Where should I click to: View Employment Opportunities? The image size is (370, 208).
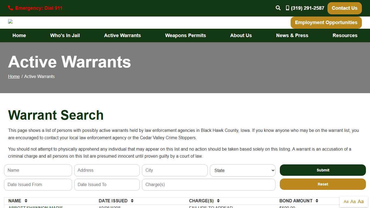326,22
